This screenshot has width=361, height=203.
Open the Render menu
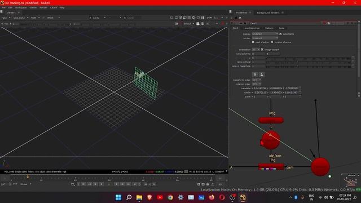click(x=43, y=7)
